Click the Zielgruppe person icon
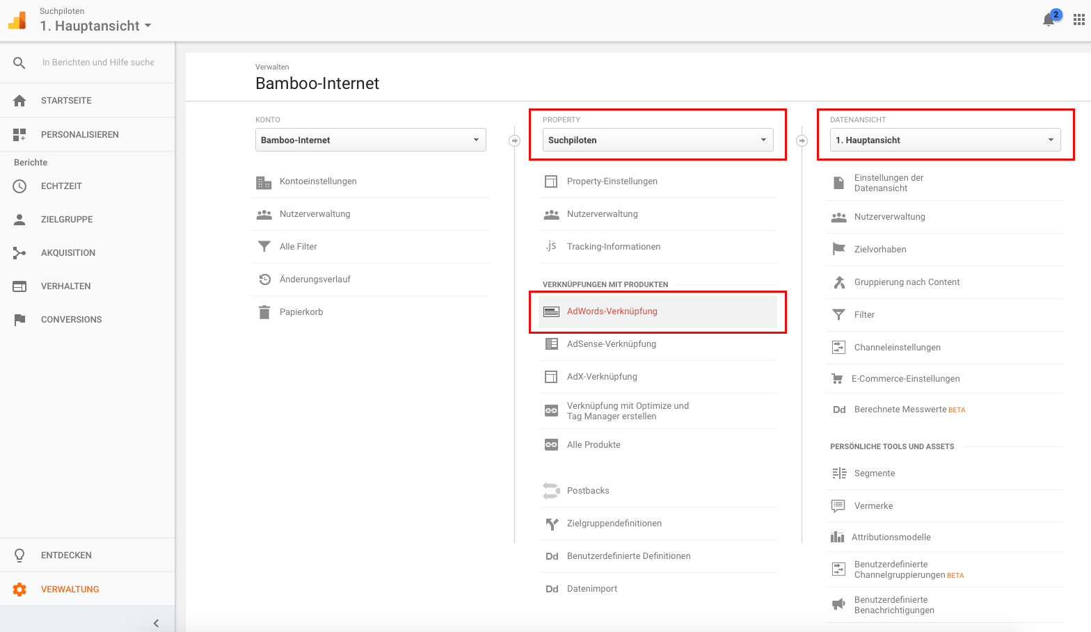The height and width of the screenshot is (632, 1091). (x=19, y=220)
